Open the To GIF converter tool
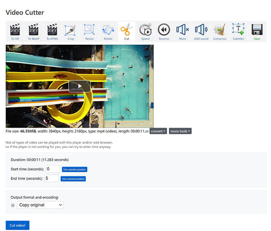The image size is (271, 231). (15, 32)
